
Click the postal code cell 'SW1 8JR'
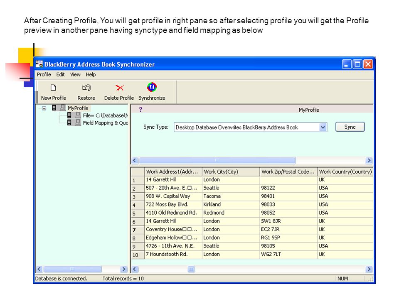288,221
